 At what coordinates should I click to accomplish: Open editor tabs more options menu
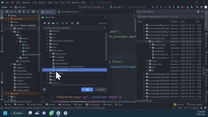[x=134, y=12]
